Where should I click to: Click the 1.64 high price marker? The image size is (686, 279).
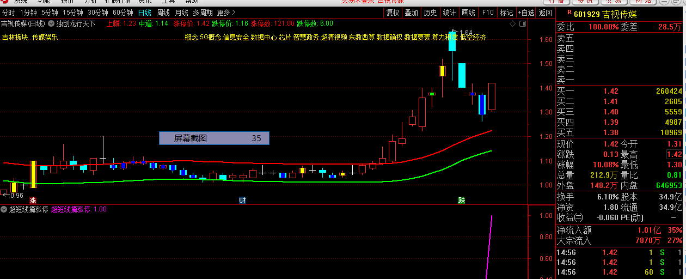[x=465, y=33]
